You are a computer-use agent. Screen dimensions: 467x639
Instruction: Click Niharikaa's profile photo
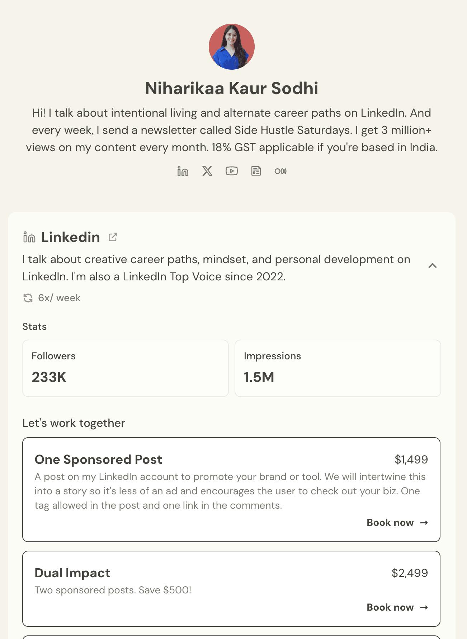(232, 47)
